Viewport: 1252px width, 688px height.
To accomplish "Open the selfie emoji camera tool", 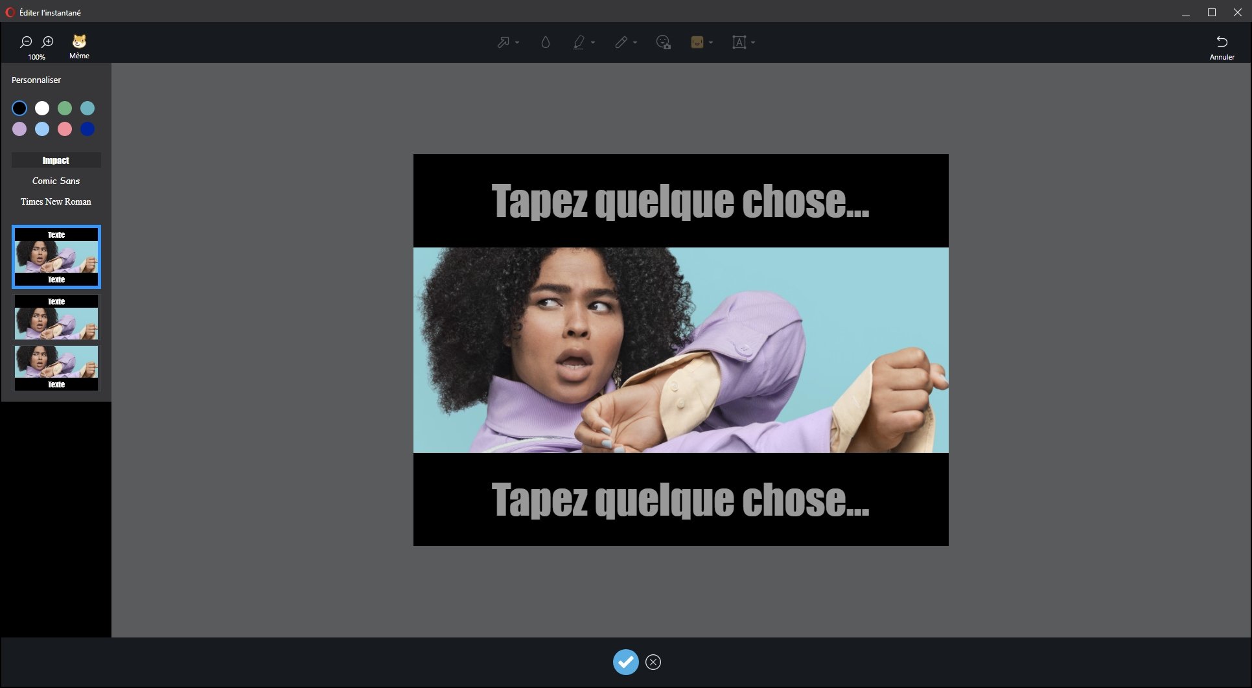I will (663, 43).
